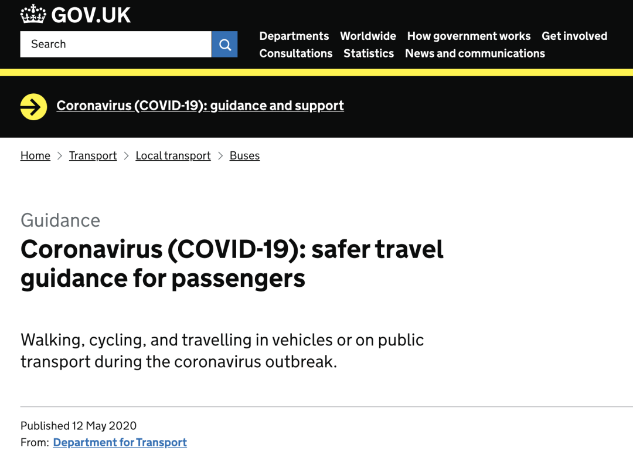Open News and communications

point(475,53)
